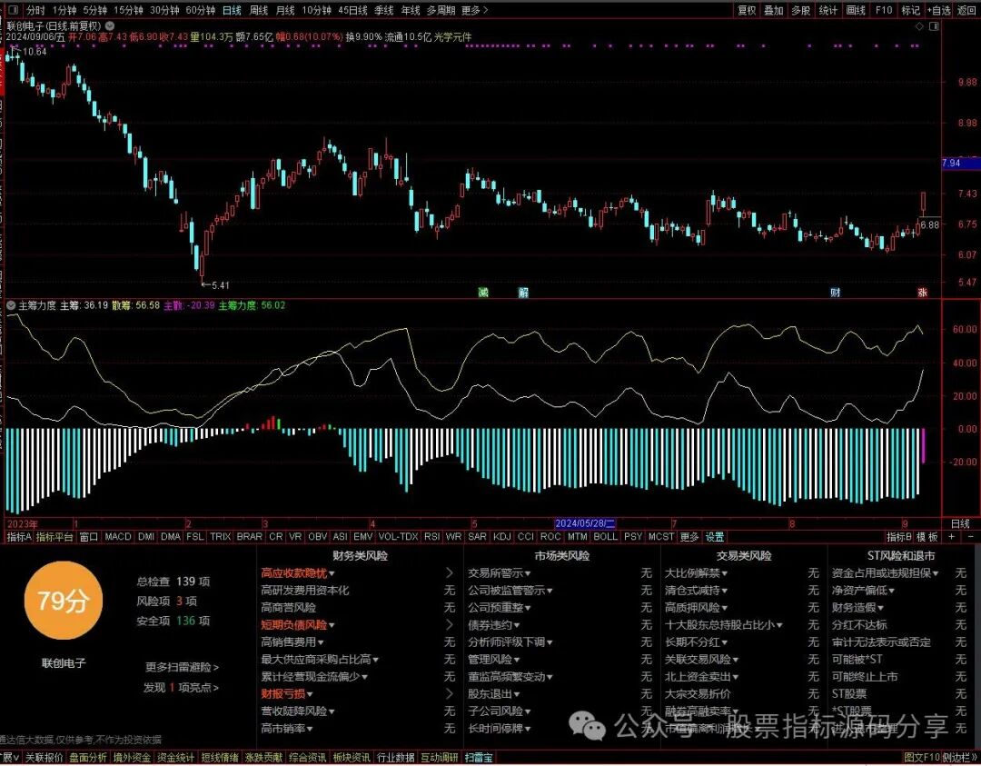981x766 pixels.
Task: Switch to the 分时 period tab
Action: coord(35,10)
